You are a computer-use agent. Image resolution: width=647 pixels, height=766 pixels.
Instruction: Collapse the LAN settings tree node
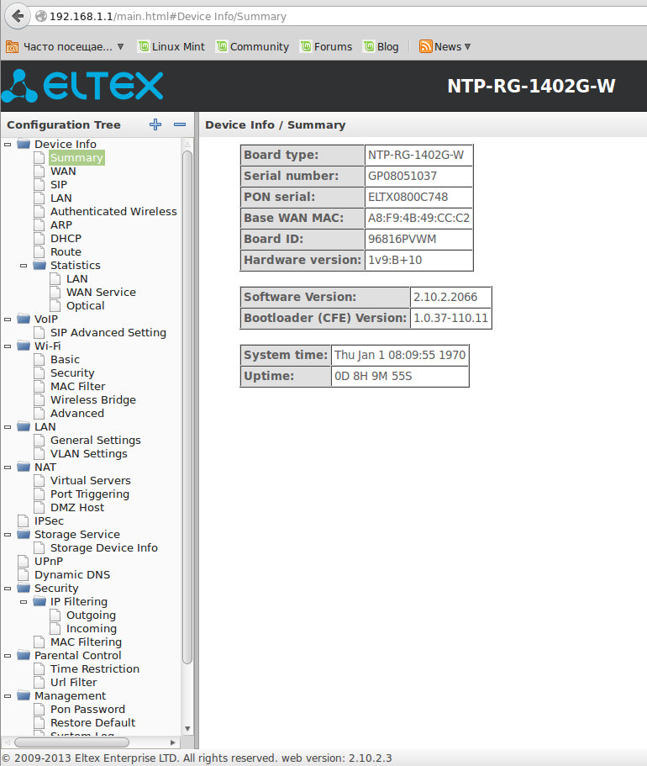(x=8, y=427)
